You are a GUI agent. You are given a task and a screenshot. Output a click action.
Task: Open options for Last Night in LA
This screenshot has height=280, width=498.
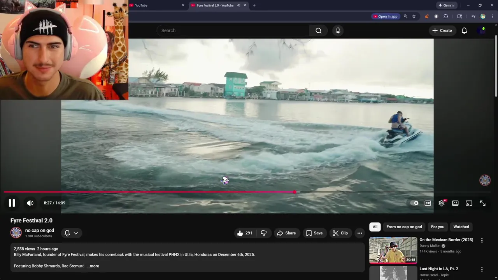[482, 269]
